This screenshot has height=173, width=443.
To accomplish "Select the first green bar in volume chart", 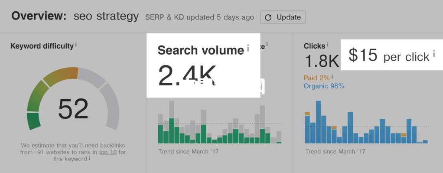I will (x=160, y=134).
